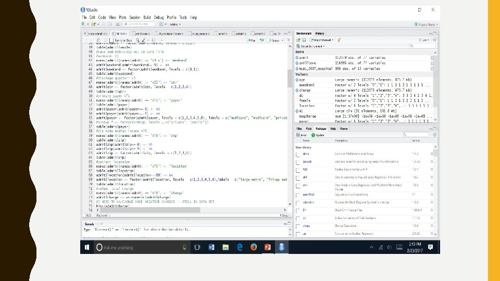Expand the charge value's blue arrow

pos(297,91)
